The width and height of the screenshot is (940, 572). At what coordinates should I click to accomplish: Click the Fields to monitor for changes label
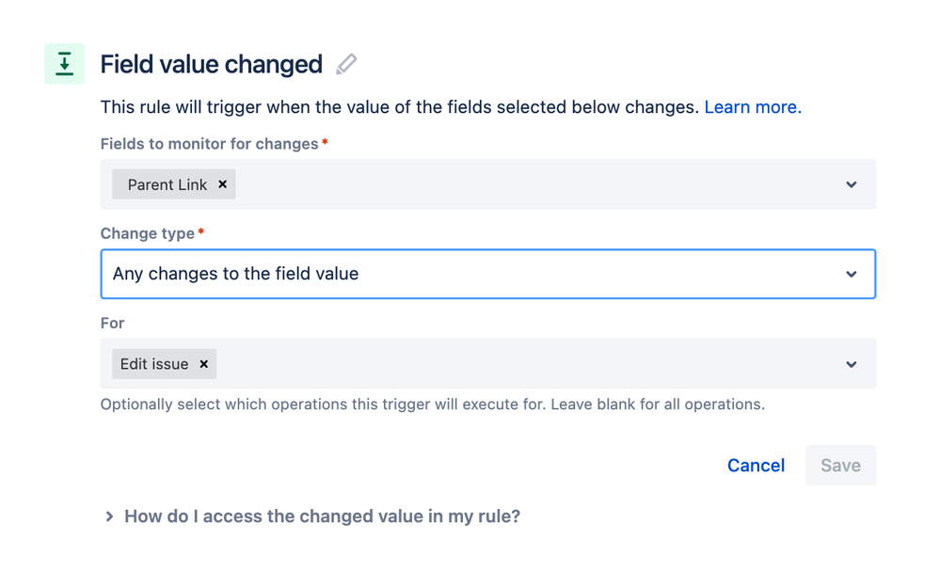(x=209, y=144)
